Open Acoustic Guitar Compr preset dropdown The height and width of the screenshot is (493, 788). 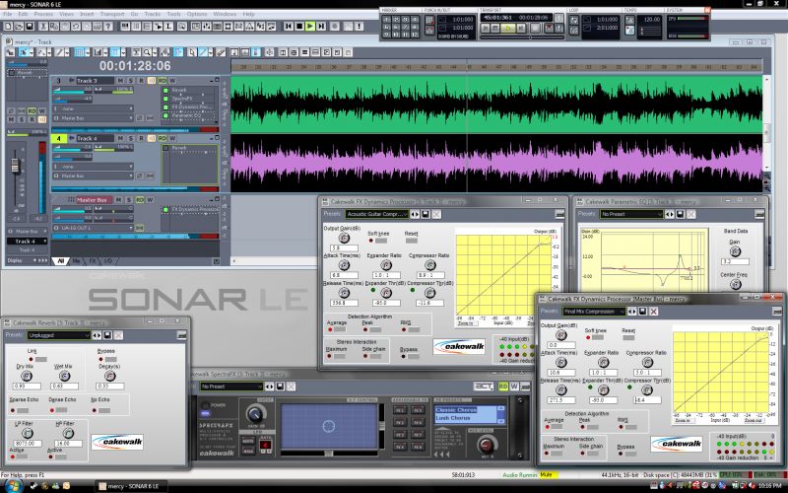(377, 214)
